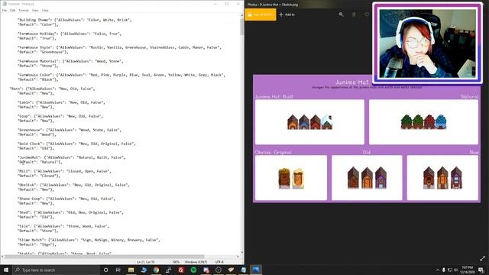The height and width of the screenshot is (275, 489).
Task: Click the "Shed" AllowValues line
Action: point(70,212)
